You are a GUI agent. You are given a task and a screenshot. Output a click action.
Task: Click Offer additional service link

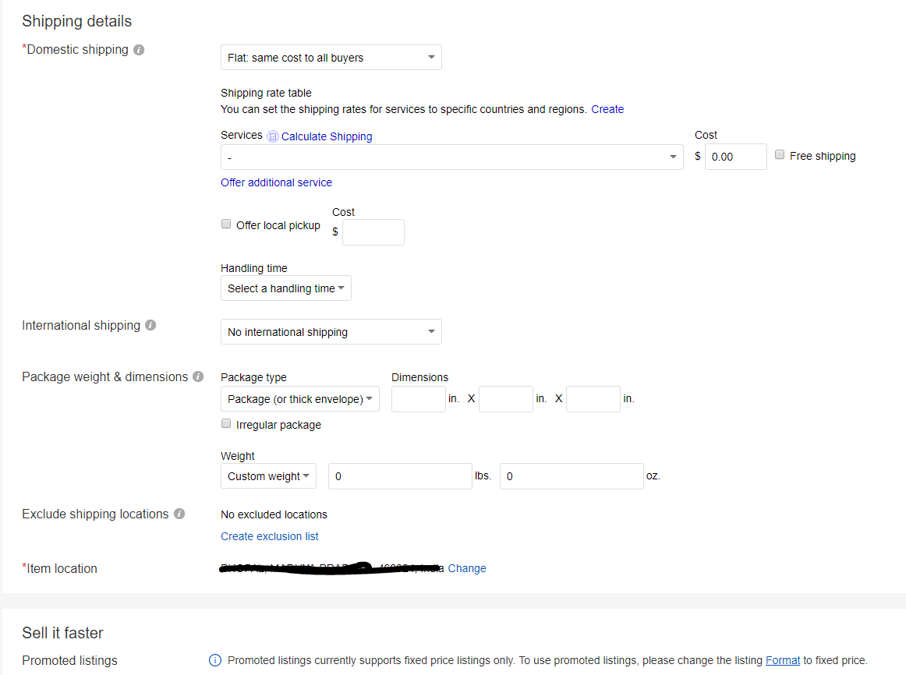point(276,182)
